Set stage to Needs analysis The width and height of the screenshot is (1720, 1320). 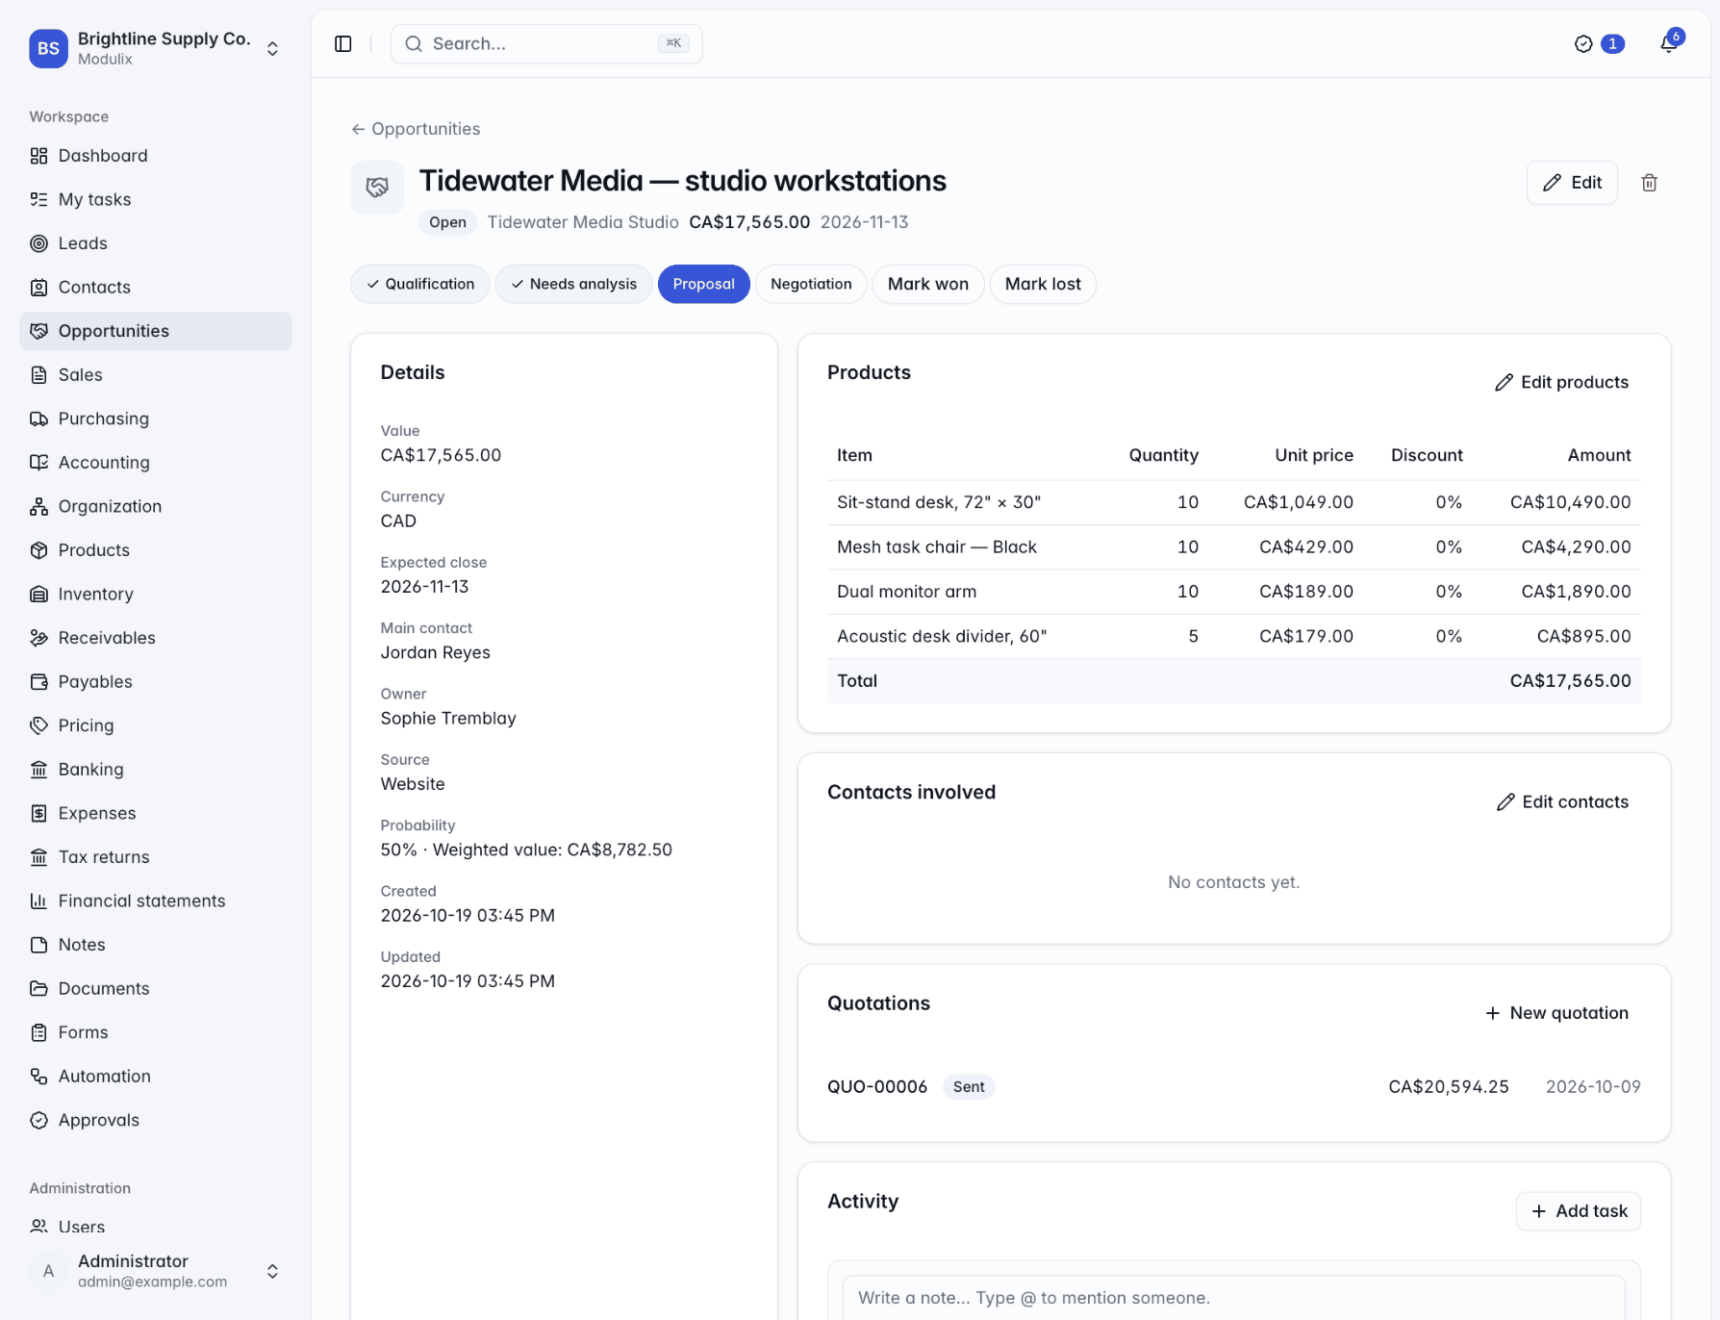573,284
